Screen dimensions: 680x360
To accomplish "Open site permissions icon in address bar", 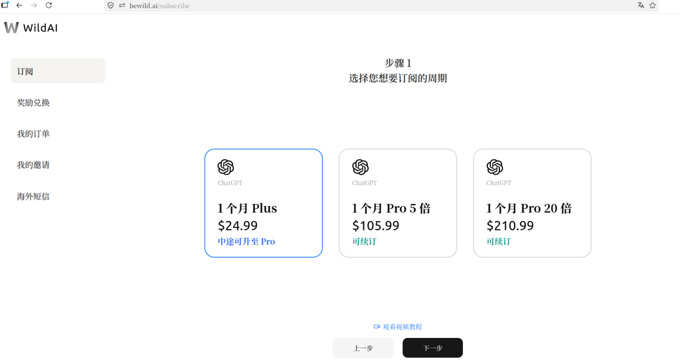I will coord(122,5).
